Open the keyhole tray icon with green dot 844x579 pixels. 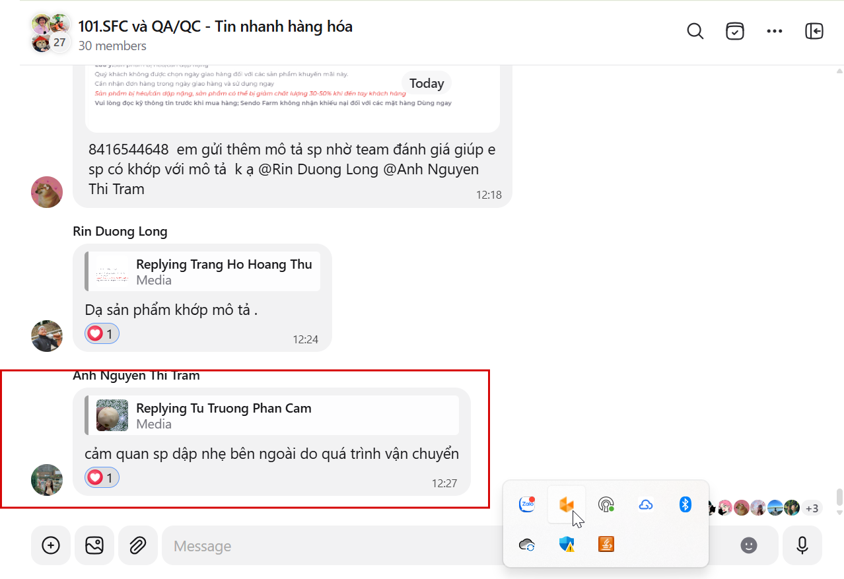click(x=606, y=505)
